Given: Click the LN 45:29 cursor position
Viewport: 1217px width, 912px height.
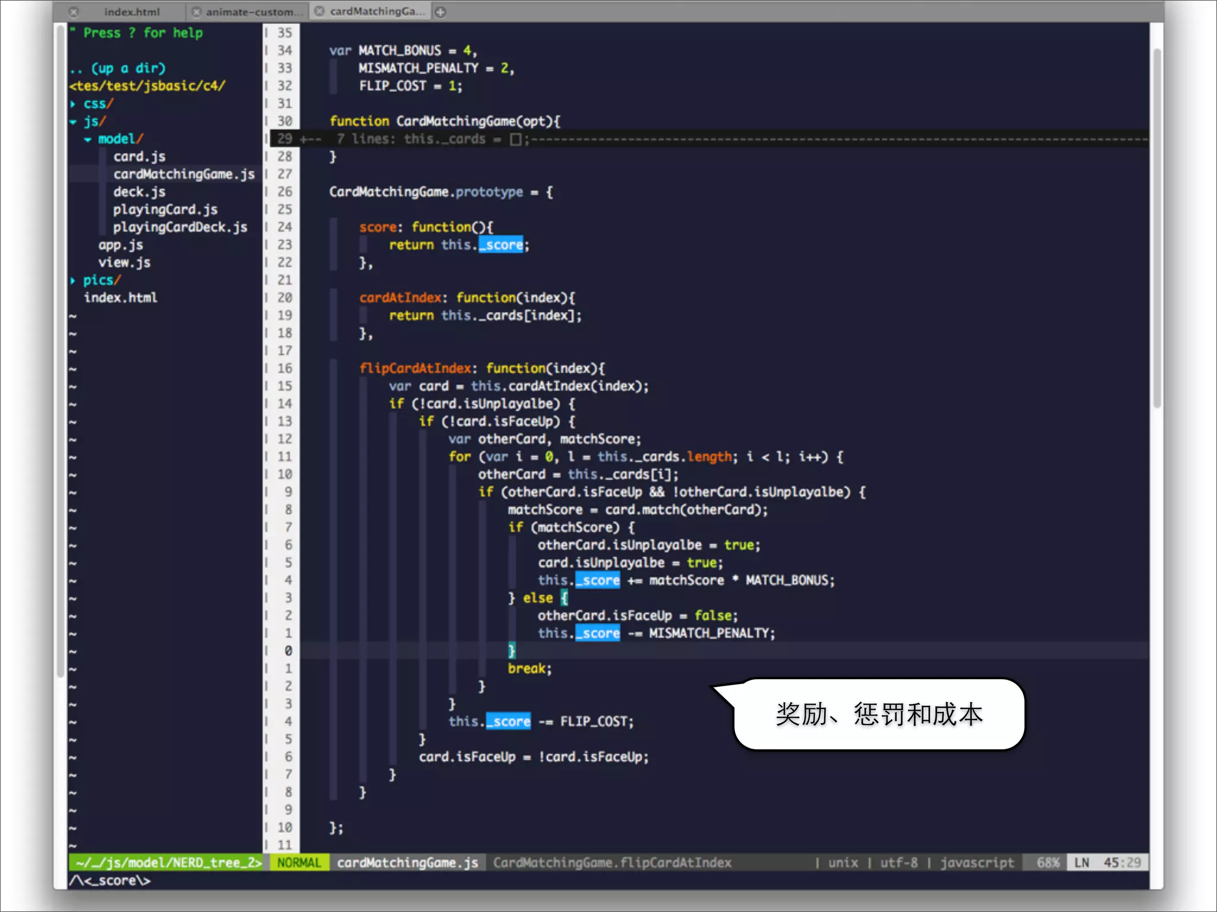Looking at the screenshot, I should coord(1108,863).
